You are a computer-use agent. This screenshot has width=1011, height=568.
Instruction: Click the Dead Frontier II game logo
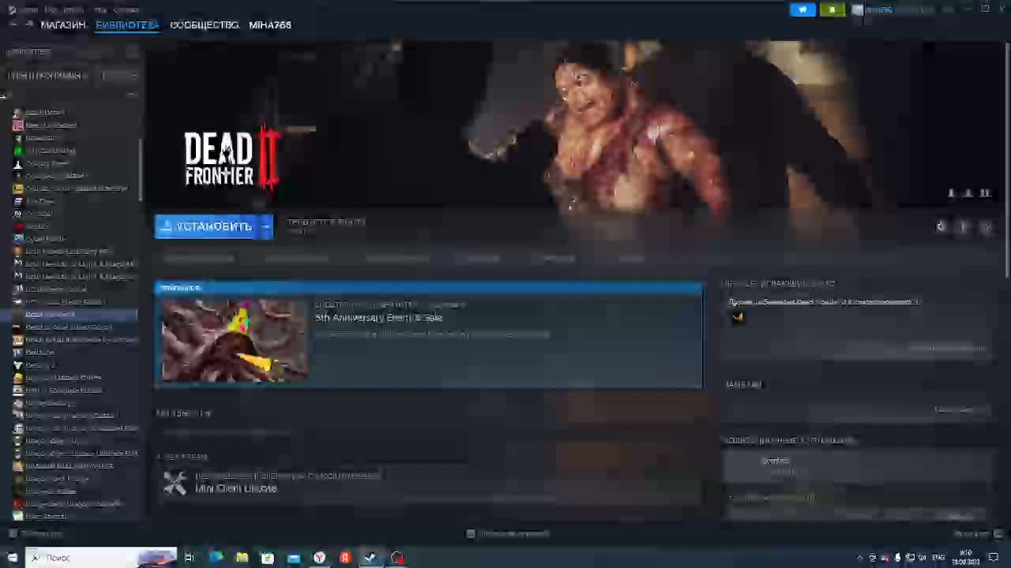pos(231,159)
